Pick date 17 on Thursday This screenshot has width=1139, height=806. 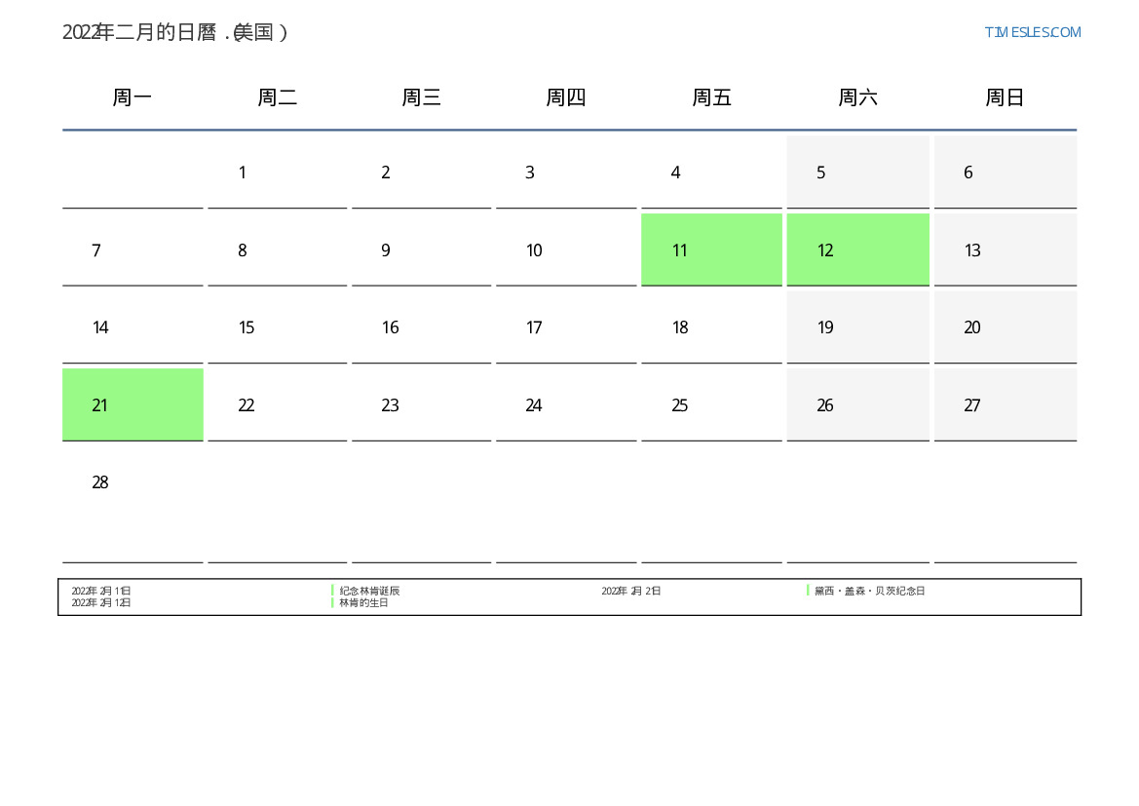[565, 327]
